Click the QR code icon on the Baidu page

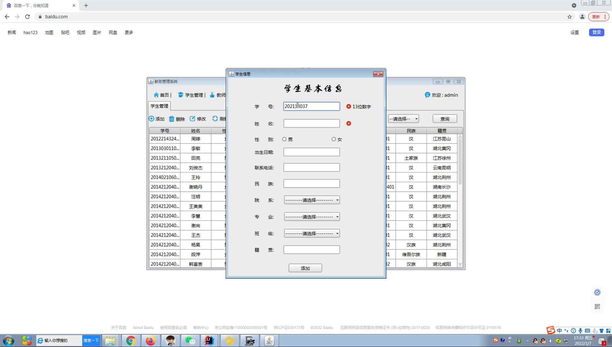pos(597,306)
